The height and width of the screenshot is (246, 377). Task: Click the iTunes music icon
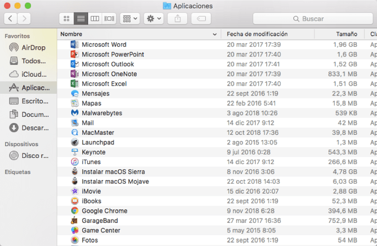(x=74, y=162)
